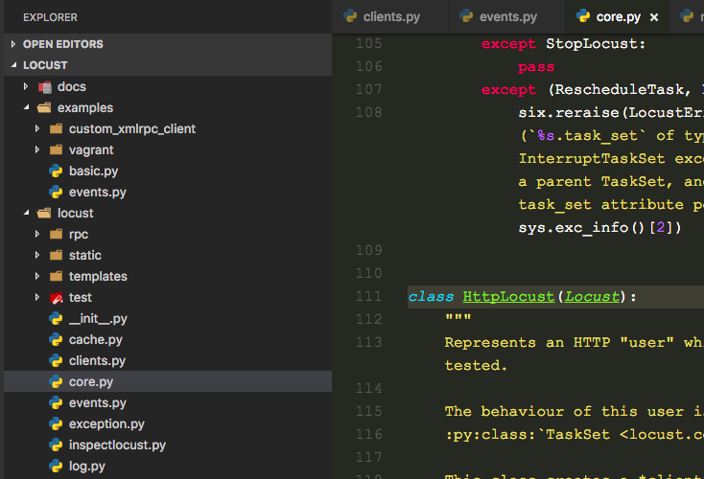Open exception.py file
The image size is (704, 479).
tap(168, 423)
